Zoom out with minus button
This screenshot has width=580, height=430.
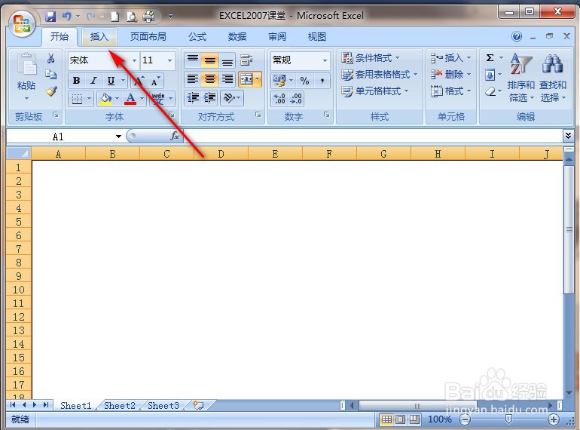[x=465, y=419]
